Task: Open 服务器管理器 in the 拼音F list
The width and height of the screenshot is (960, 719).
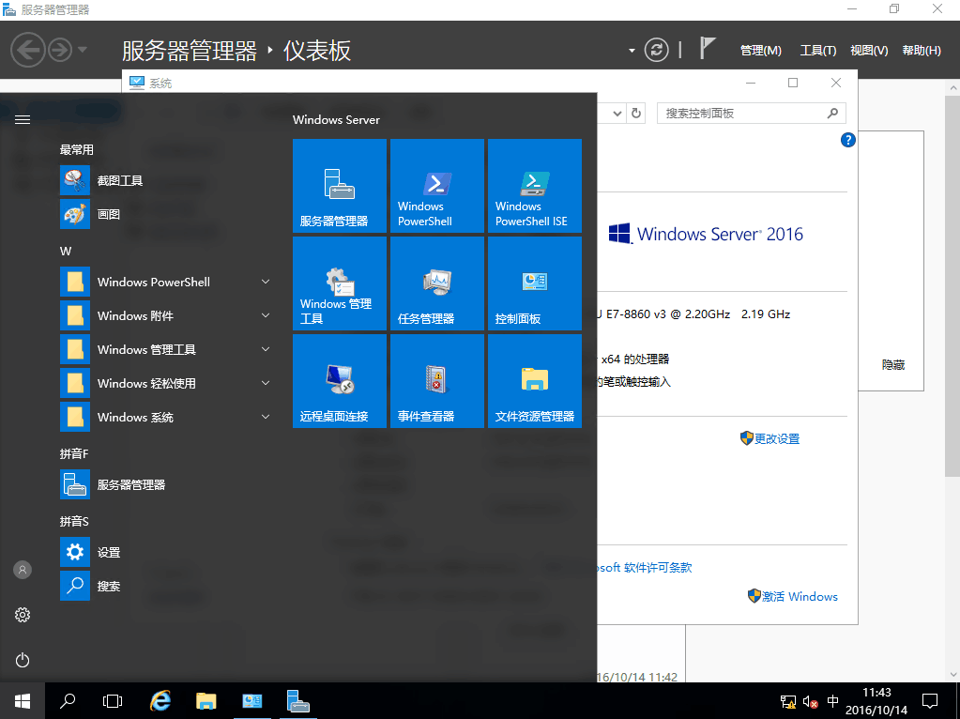Action: pos(165,485)
